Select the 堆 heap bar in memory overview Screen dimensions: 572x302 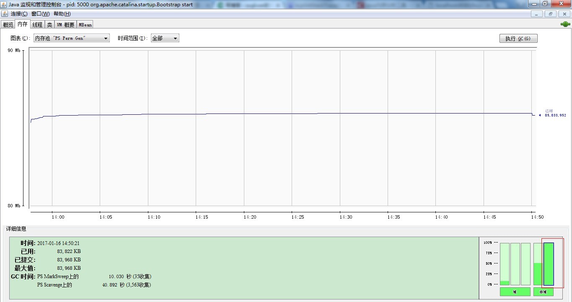515,292
